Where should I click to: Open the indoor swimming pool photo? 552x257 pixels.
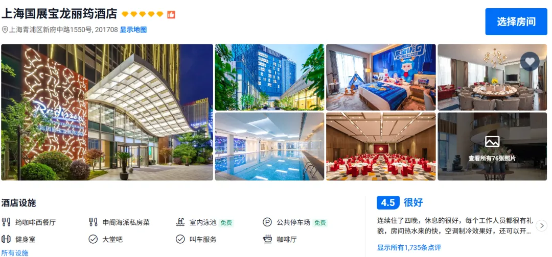(x=269, y=146)
